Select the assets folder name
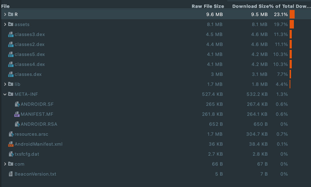The width and height of the screenshot is (311, 187). [22, 24]
